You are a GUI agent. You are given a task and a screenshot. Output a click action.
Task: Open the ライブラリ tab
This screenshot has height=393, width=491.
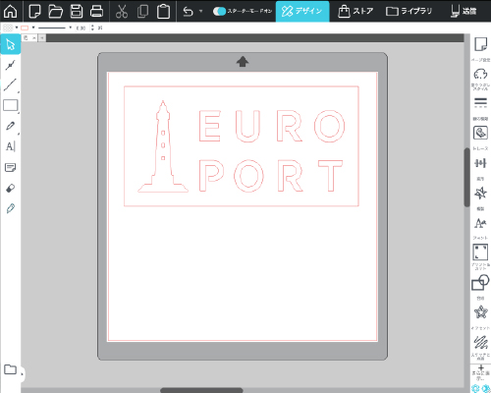point(409,11)
